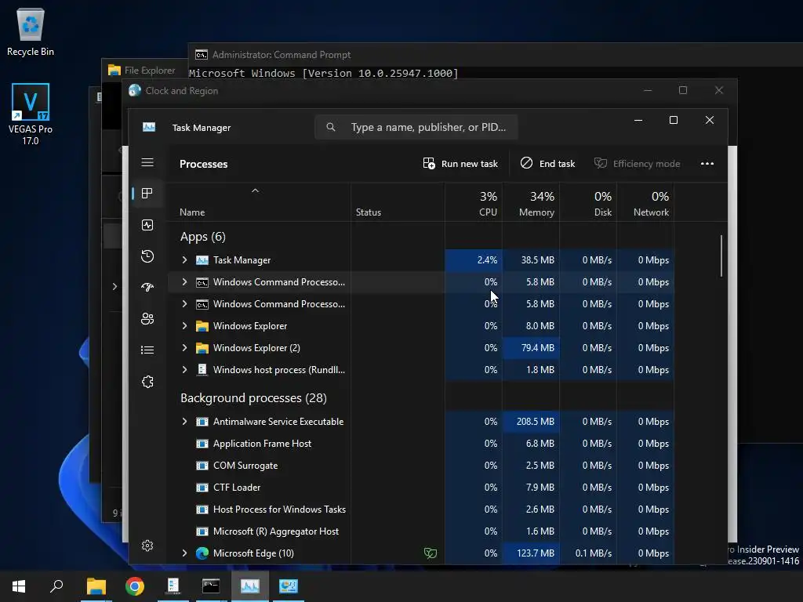Sort by Memory column header
The height and width of the screenshot is (602, 803).
click(x=531, y=203)
